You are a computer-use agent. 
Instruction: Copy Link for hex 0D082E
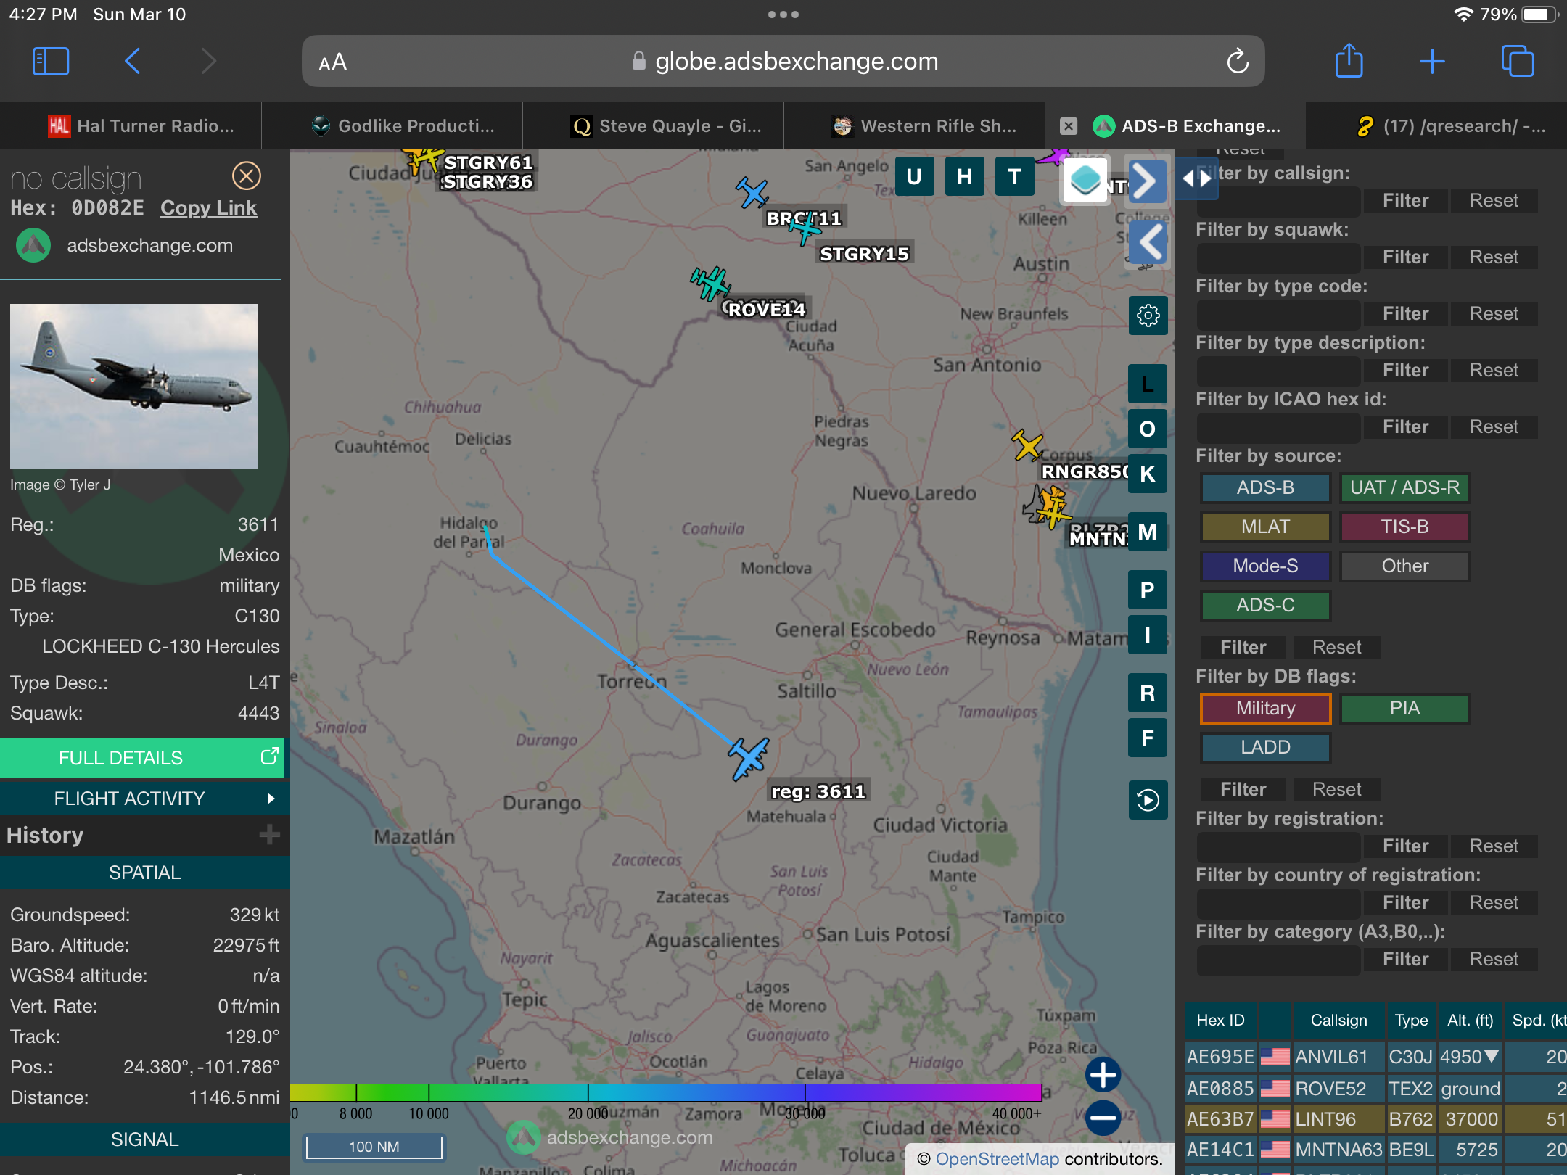click(208, 208)
